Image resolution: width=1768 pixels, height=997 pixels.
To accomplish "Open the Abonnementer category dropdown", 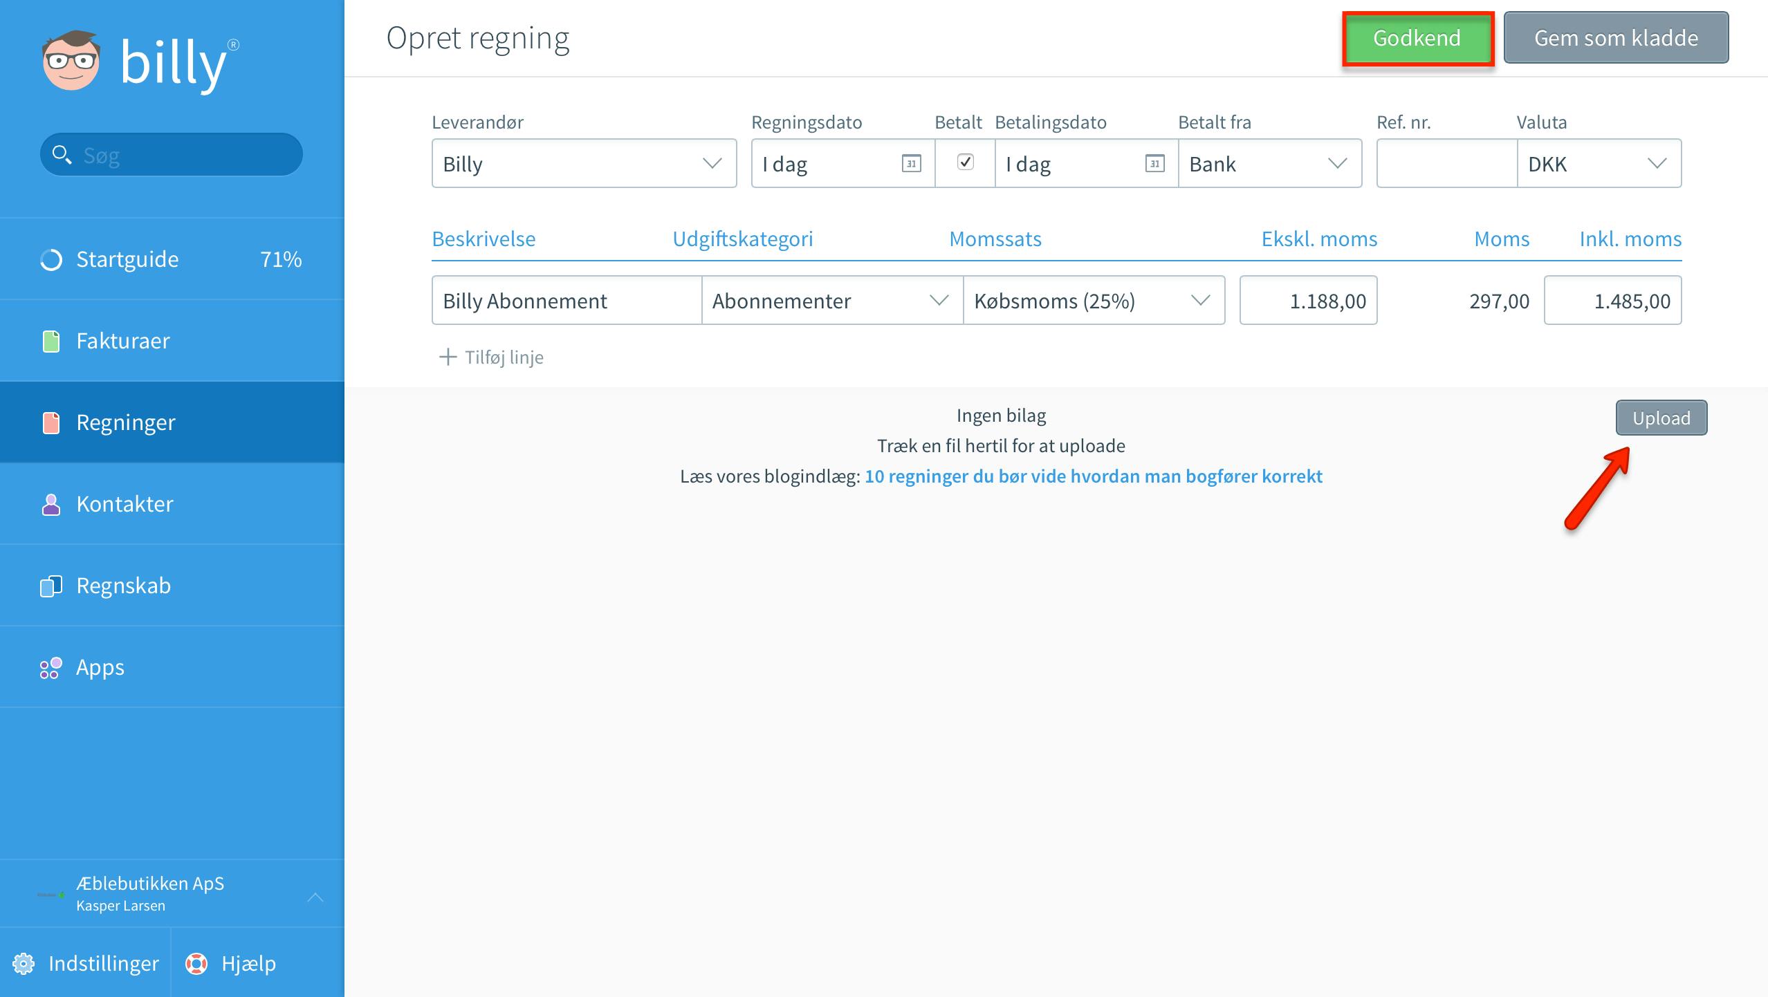I will [x=832, y=300].
